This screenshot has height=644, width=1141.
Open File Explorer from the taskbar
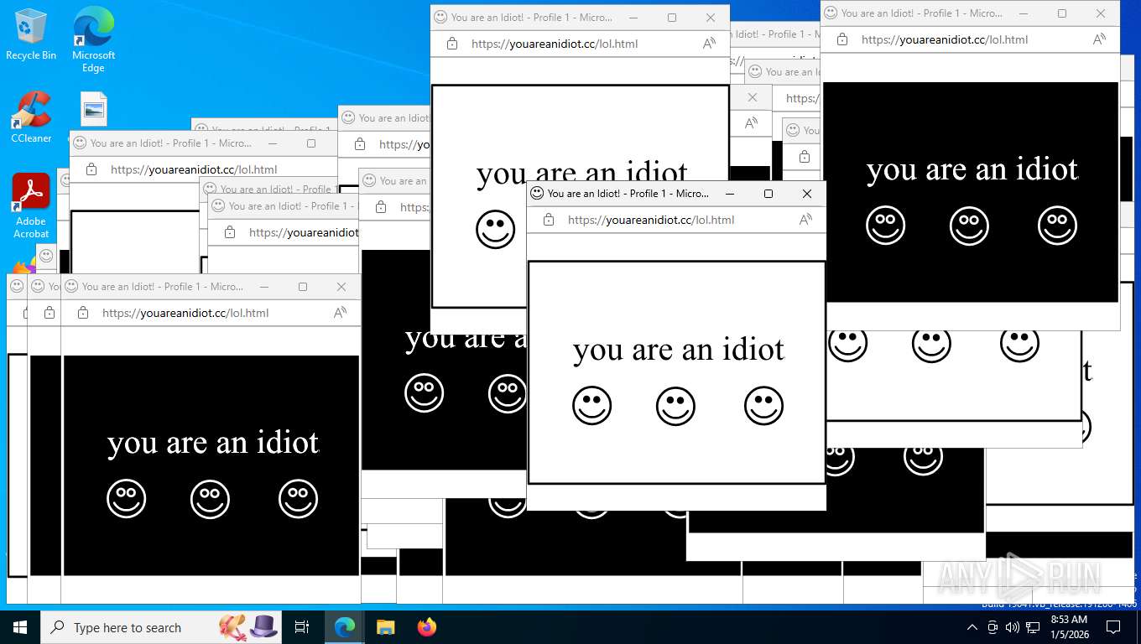tap(385, 627)
